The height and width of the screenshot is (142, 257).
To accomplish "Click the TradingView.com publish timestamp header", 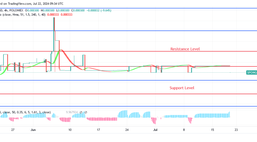I will click(32, 4).
